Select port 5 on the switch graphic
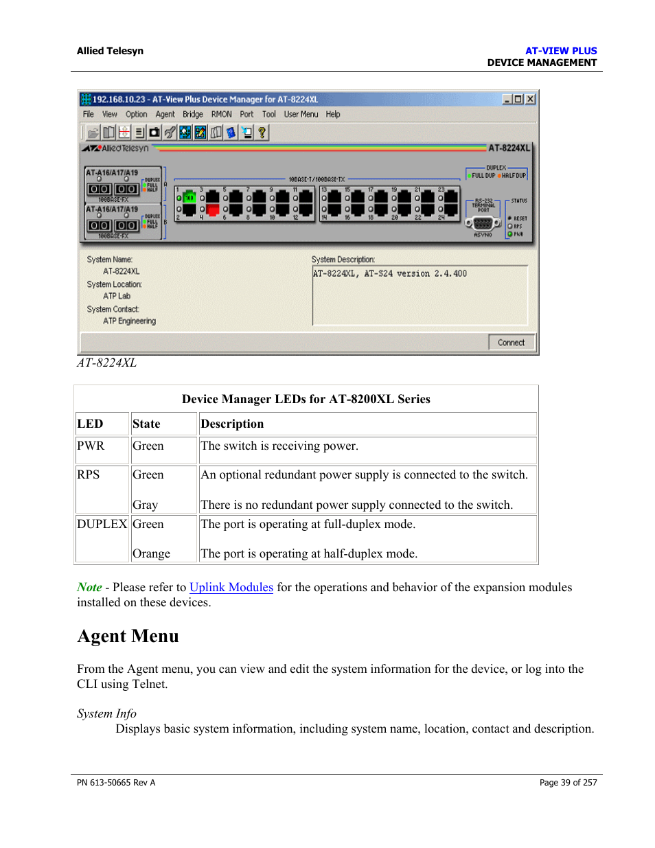Screen dimensions: 655x848 pos(236,196)
